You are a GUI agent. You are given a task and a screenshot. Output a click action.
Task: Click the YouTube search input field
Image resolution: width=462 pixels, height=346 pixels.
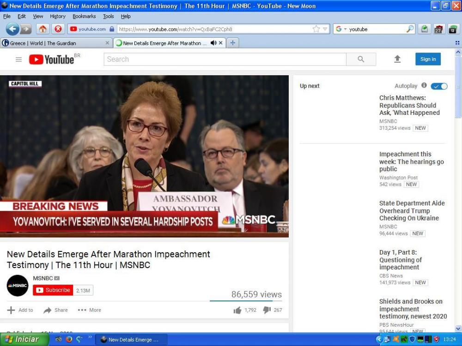point(225,59)
